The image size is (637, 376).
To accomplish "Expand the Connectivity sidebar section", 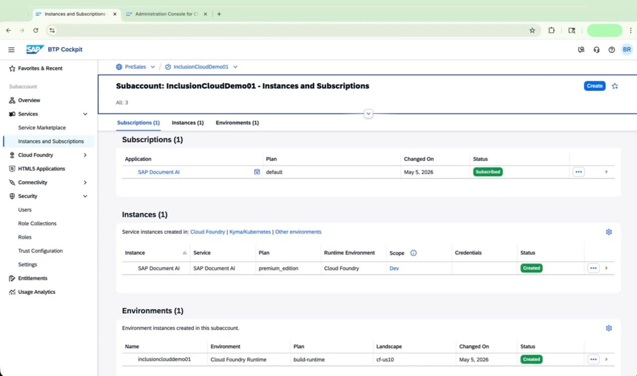I will coord(85,182).
